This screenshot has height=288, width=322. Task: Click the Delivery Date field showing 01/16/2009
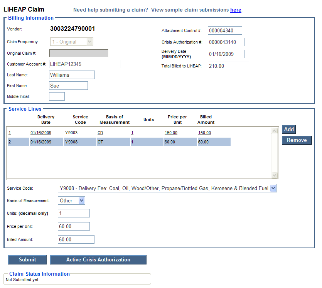(226, 54)
